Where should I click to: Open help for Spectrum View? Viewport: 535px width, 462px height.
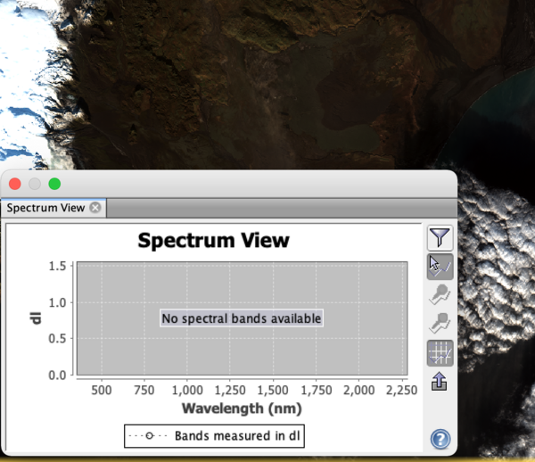coord(440,439)
